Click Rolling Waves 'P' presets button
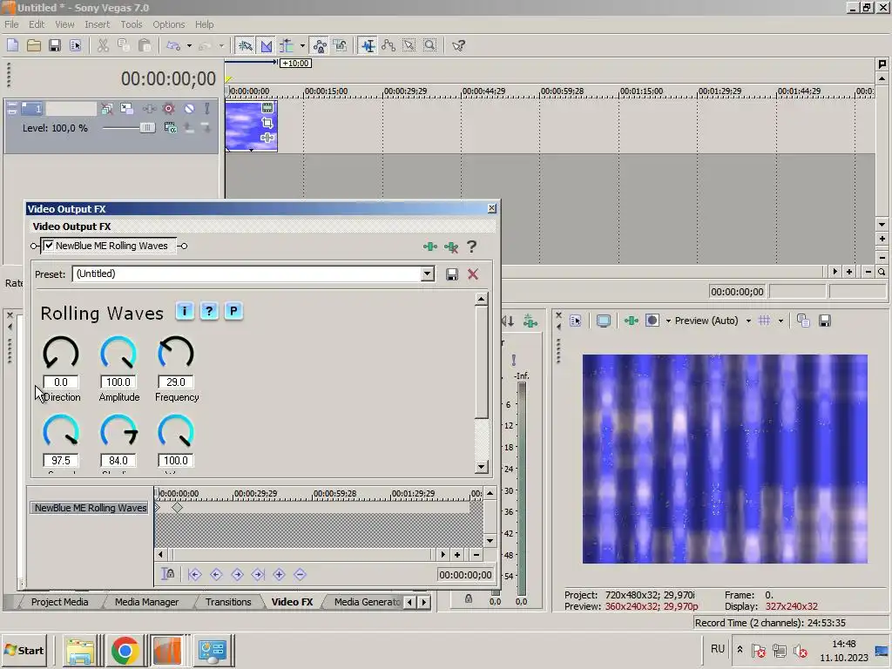The height and width of the screenshot is (669, 892). coord(233,311)
